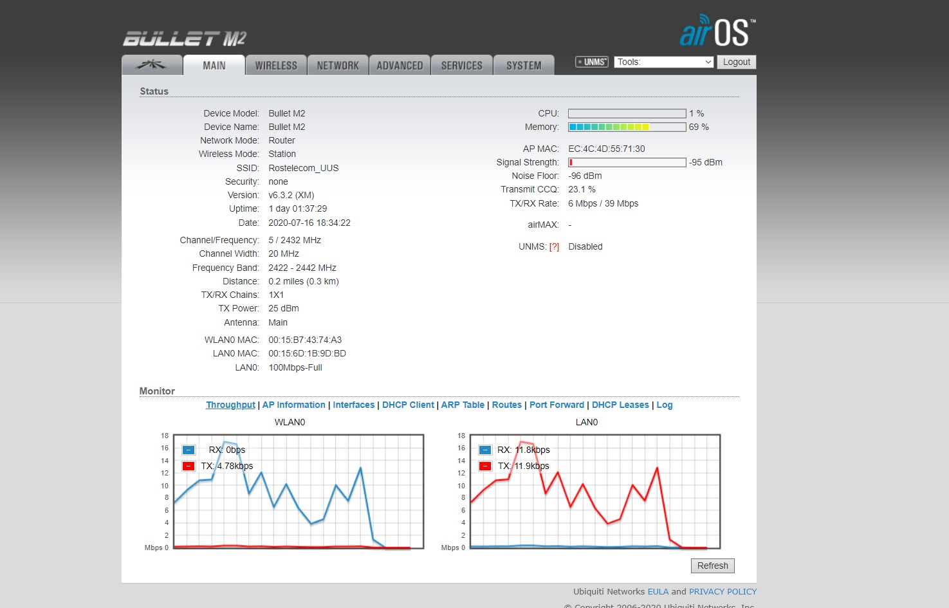
Task: Open the Ubiquiti logo tab
Action: coord(152,65)
